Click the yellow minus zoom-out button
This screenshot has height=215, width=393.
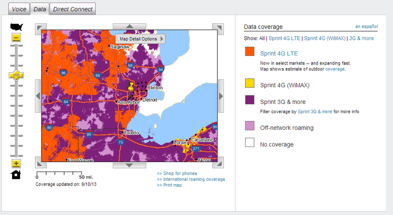coord(16,38)
